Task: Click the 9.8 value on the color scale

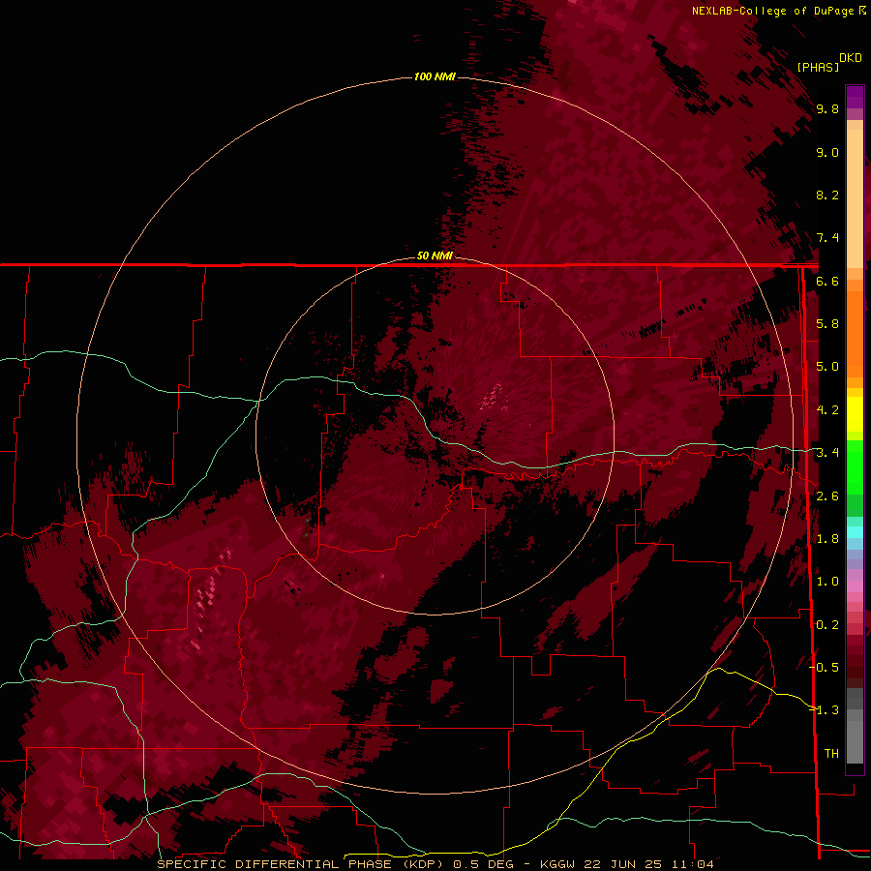Action: click(x=827, y=108)
